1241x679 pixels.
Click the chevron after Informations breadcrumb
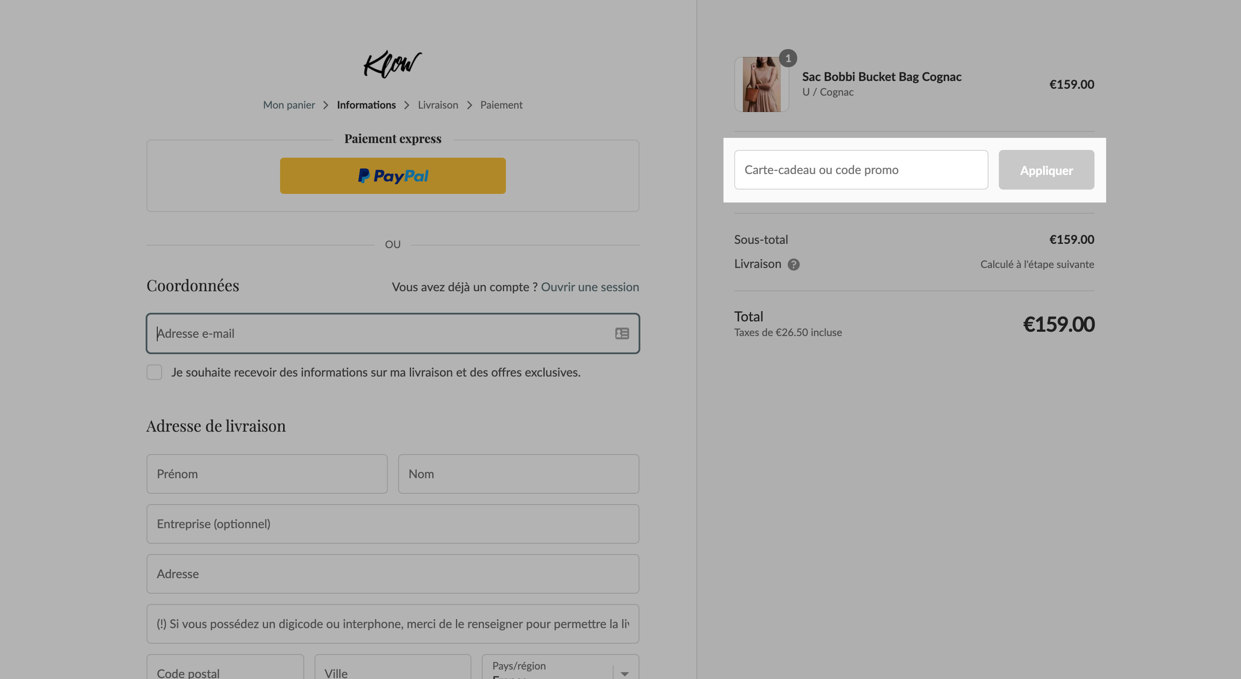(x=407, y=105)
